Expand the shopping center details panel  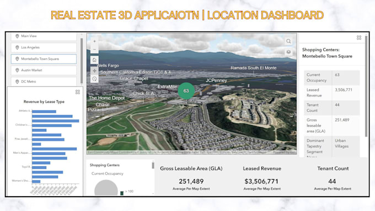(x=359, y=37)
